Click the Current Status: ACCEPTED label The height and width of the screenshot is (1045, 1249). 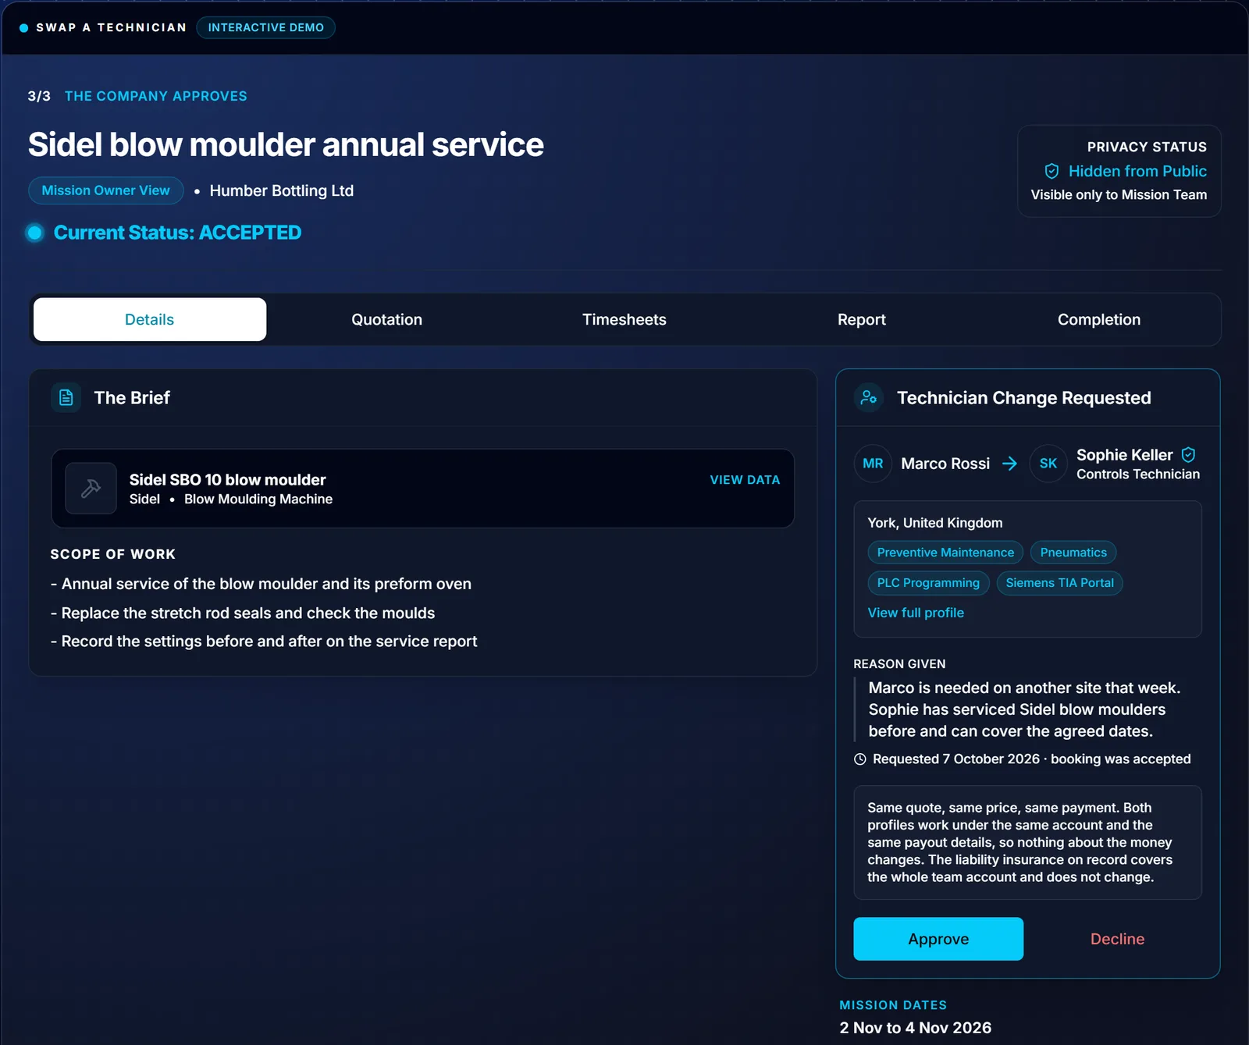pos(177,233)
